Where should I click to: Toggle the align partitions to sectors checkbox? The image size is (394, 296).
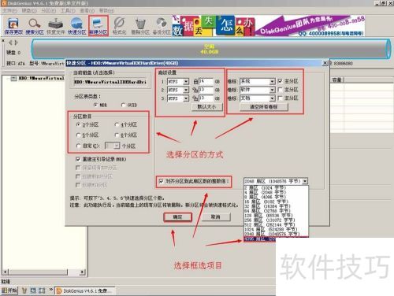(x=161, y=181)
